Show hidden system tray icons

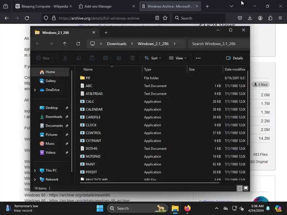pos(217,208)
